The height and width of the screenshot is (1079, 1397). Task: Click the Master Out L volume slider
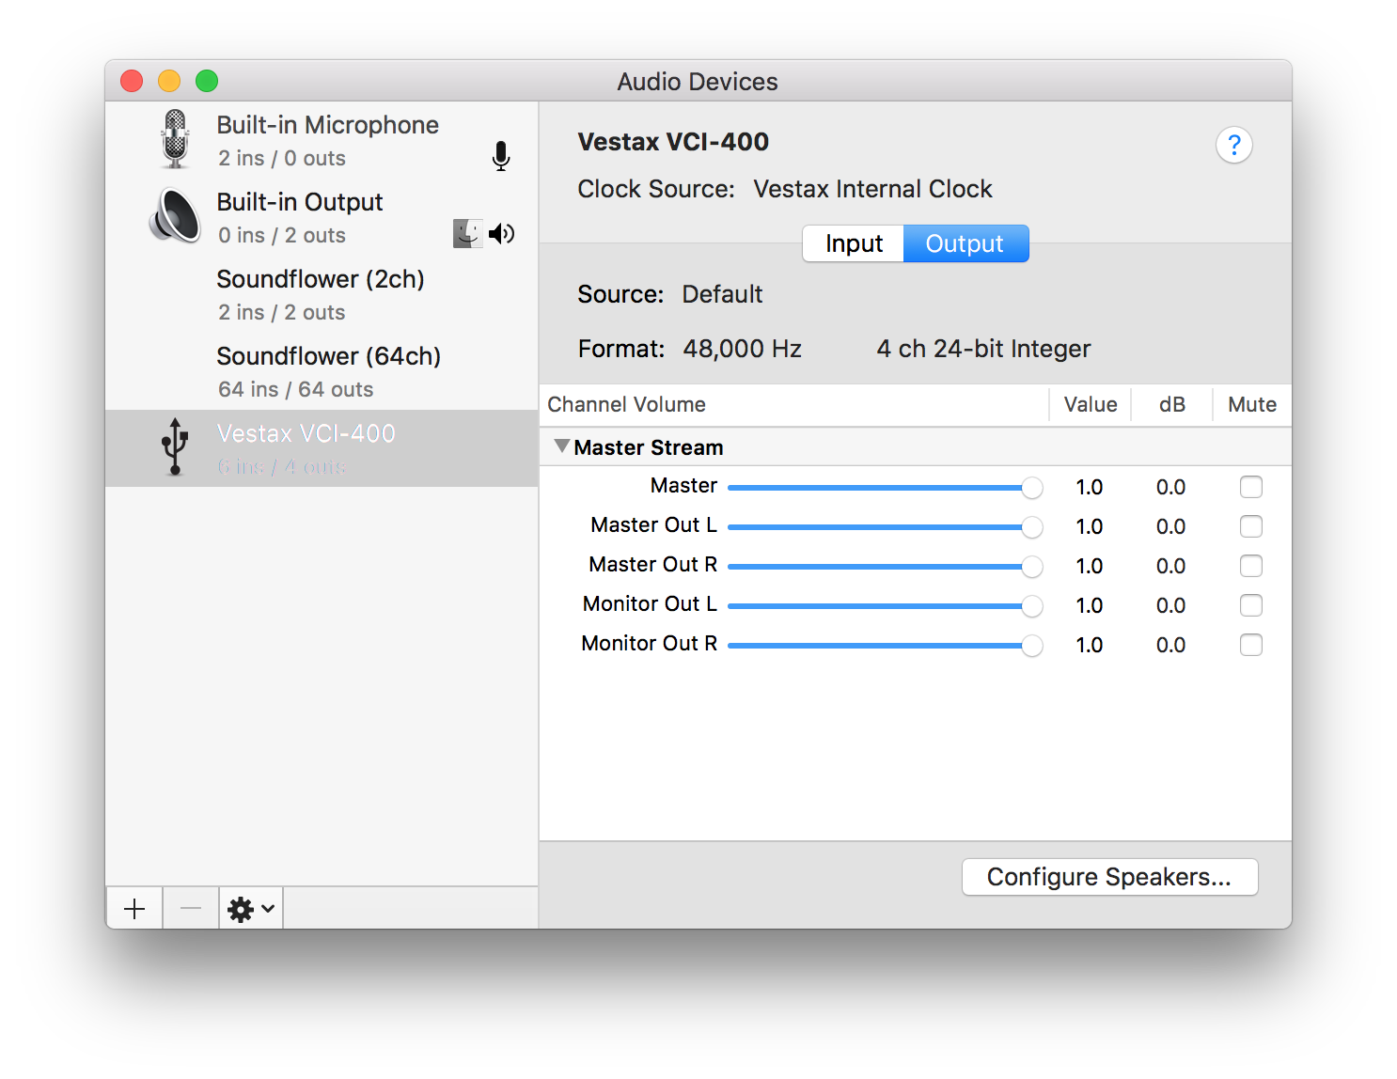885,527
